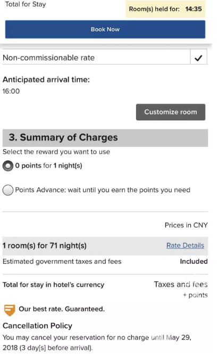
Task: Click Estimated government taxes and fees line
Action: tap(62, 261)
